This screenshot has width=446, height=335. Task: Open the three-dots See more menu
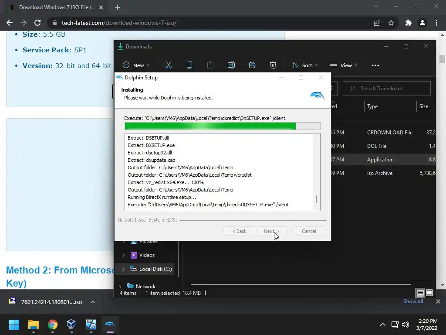[x=375, y=65]
